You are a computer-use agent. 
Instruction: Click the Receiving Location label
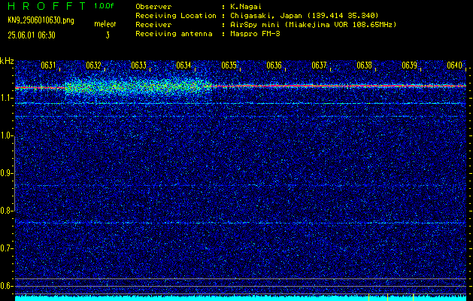[x=176, y=16]
